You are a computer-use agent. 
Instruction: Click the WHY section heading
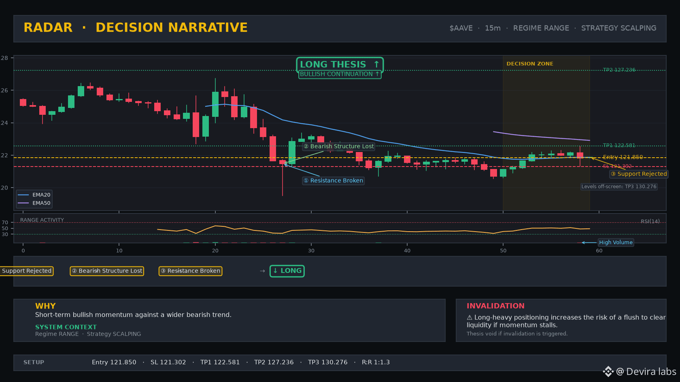point(45,306)
